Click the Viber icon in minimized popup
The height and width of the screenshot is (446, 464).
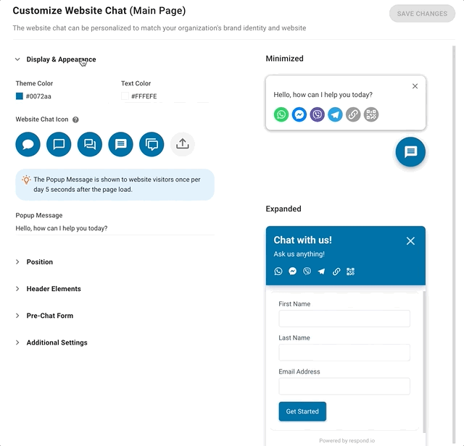318,114
